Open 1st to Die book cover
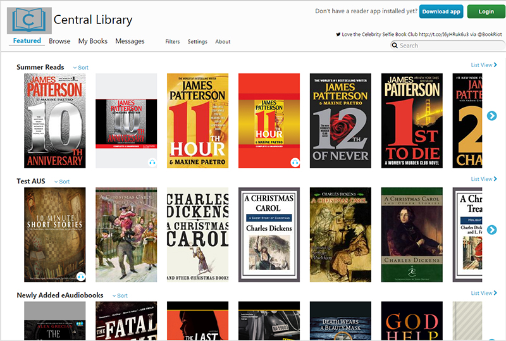The image size is (506, 341). (x=412, y=121)
